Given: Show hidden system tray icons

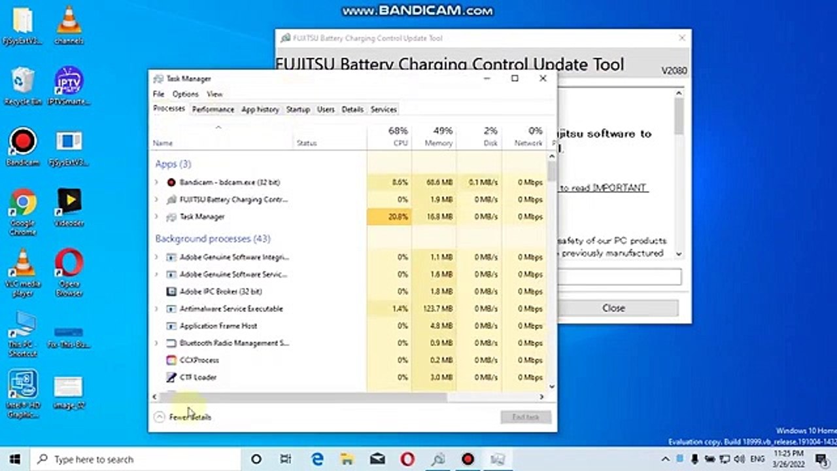Looking at the screenshot, I should tap(666, 459).
